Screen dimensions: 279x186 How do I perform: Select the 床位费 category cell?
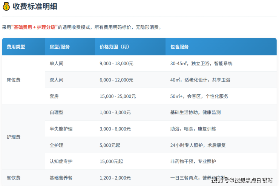point(14,80)
